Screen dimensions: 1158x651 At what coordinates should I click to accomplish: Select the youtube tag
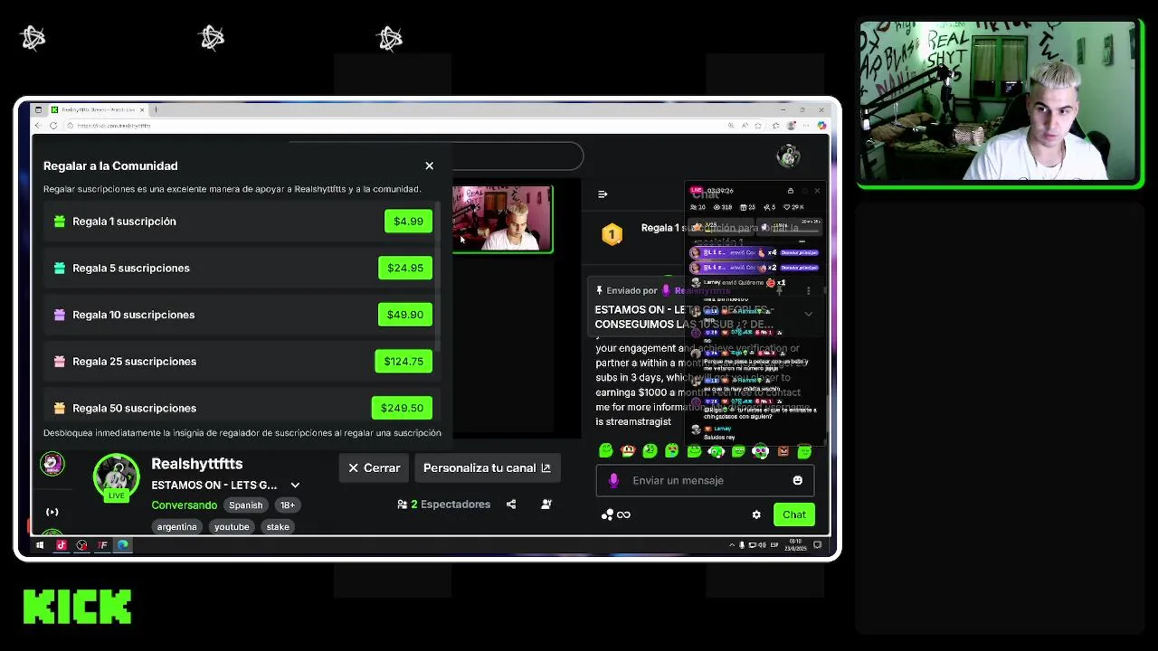(x=232, y=526)
